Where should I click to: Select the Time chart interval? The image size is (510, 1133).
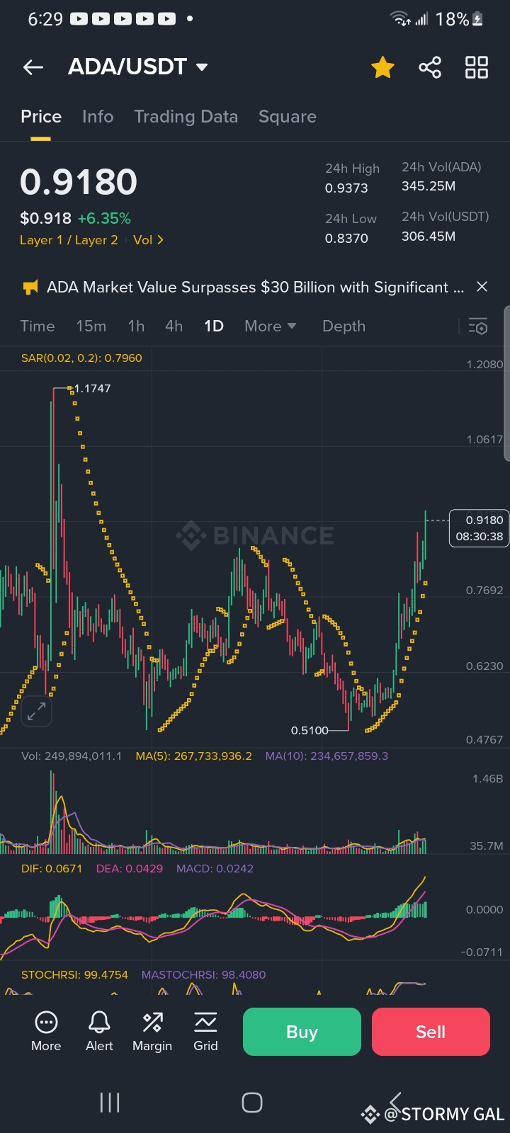(x=38, y=326)
